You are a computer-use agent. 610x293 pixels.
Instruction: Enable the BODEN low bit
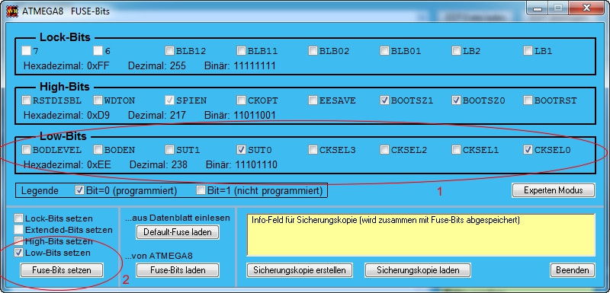click(98, 149)
